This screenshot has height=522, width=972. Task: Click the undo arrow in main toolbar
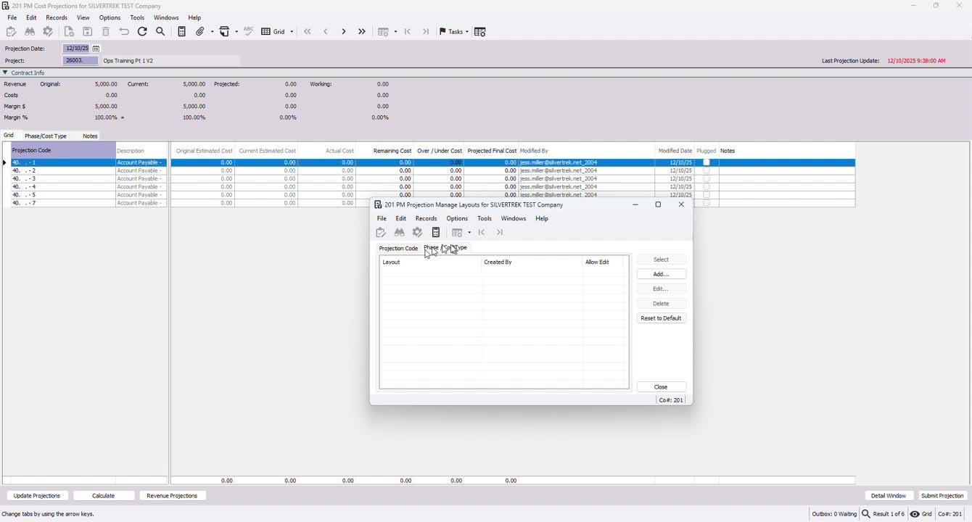point(124,32)
